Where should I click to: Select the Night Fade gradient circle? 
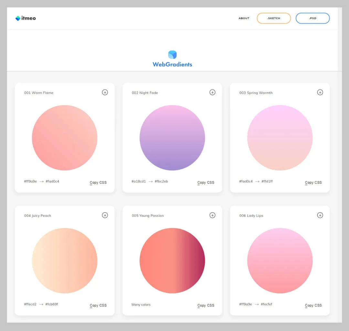coord(172,138)
